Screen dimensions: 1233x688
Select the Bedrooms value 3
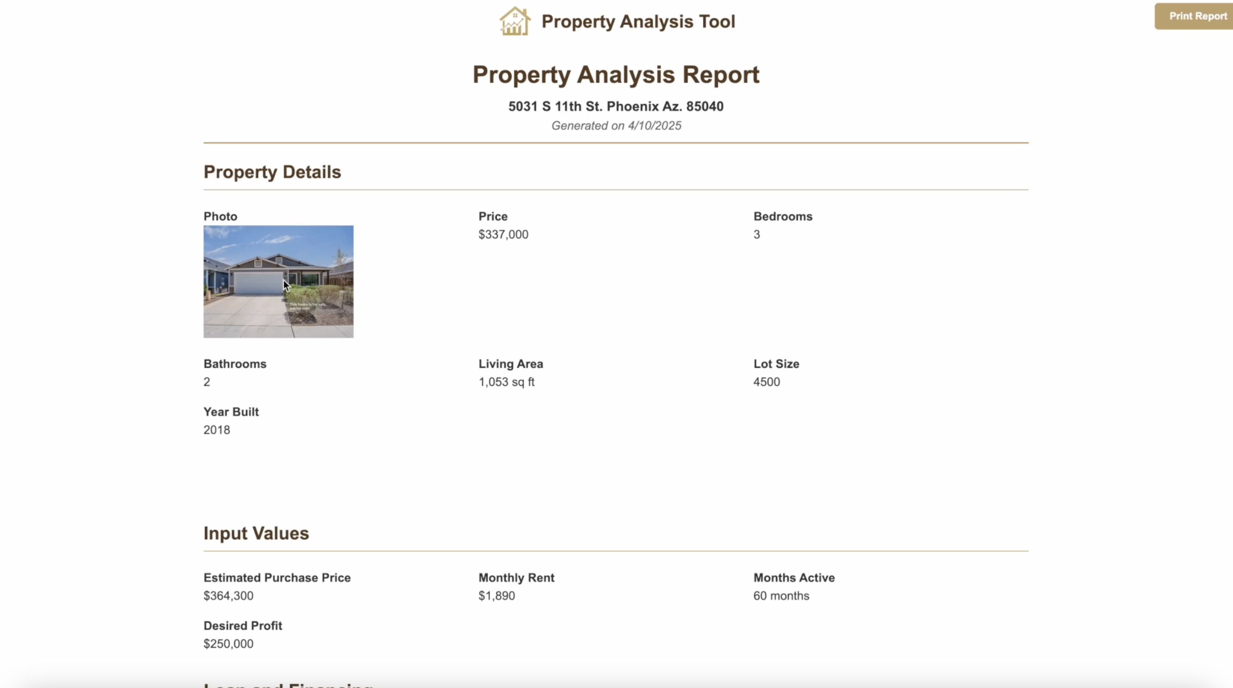[757, 235]
